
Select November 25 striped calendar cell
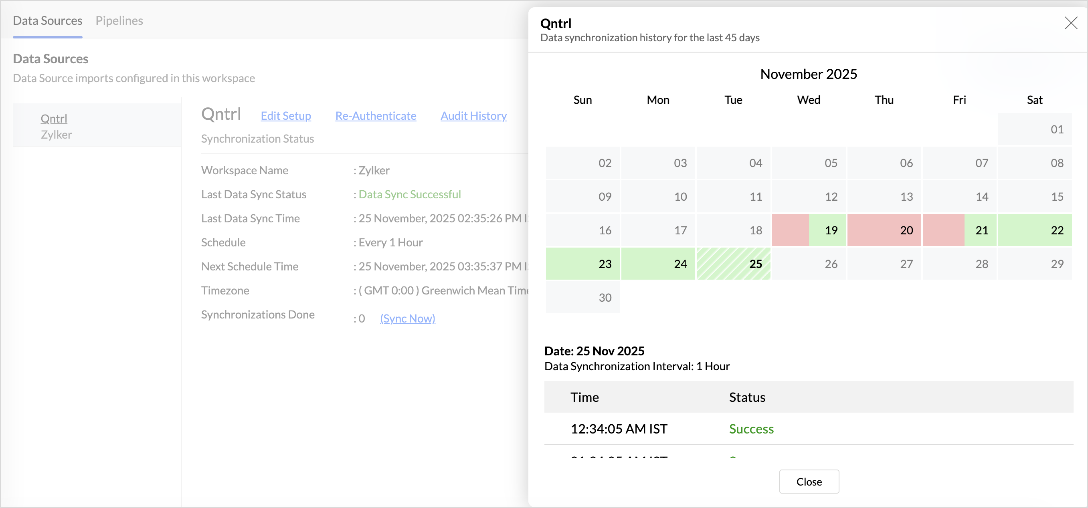(x=733, y=264)
